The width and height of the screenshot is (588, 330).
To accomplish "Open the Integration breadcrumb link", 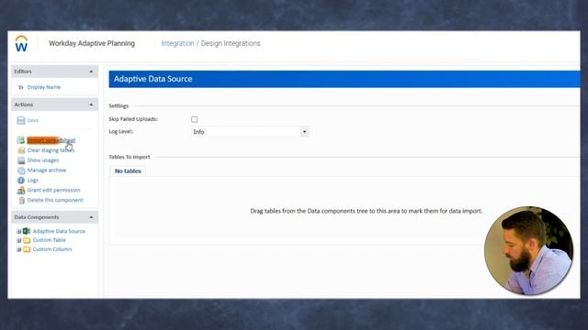I will [177, 43].
